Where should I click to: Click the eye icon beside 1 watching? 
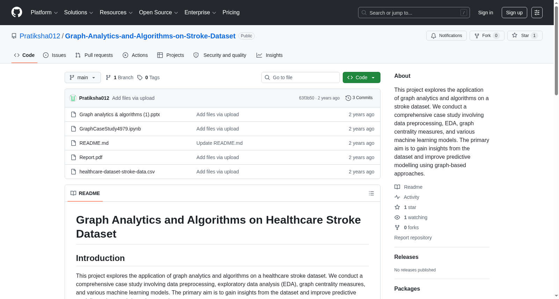[397, 217]
